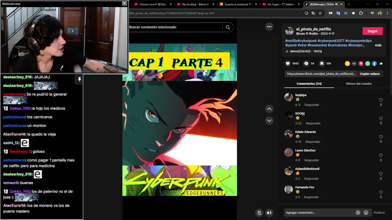Insert a mention with the @ icon
Image resolution: width=392 pixels, height=220 pixels.
(x=358, y=213)
